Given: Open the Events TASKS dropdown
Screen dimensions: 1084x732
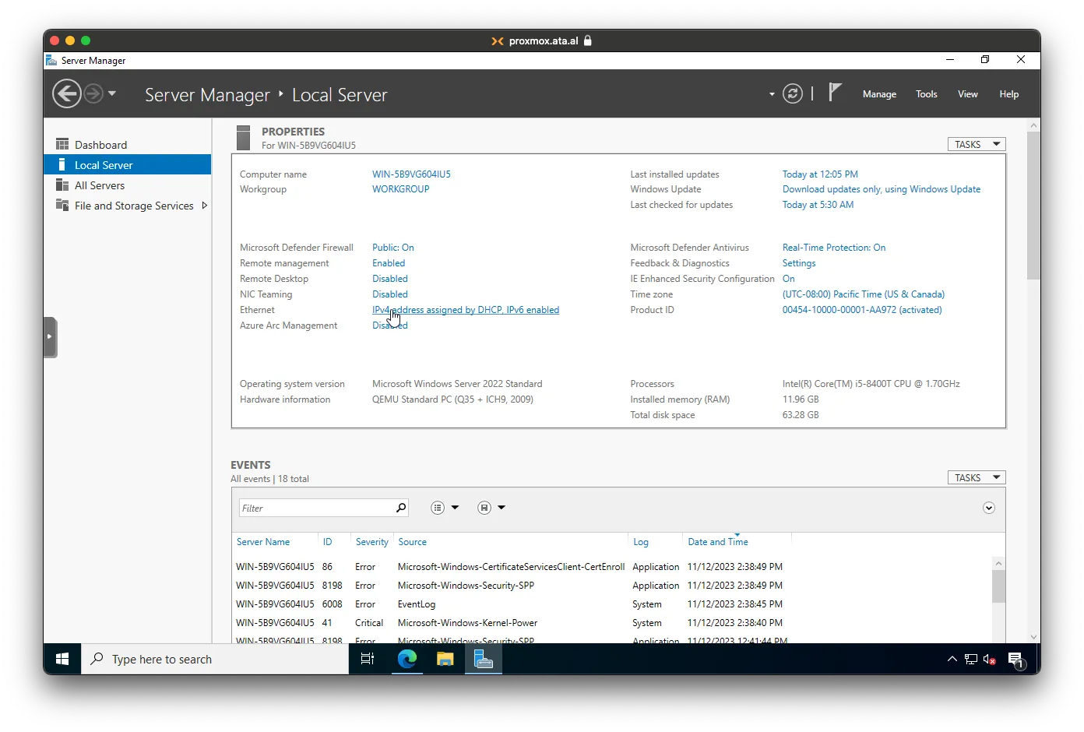Looking at the screenshot, I should [x=977, y=477].
